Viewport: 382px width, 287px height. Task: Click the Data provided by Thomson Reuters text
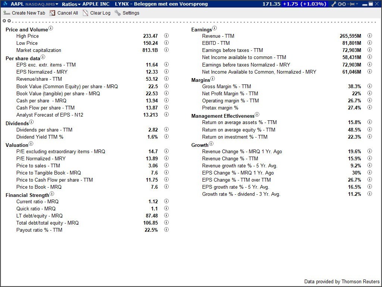pyautogui.click(x=342, y=282)
